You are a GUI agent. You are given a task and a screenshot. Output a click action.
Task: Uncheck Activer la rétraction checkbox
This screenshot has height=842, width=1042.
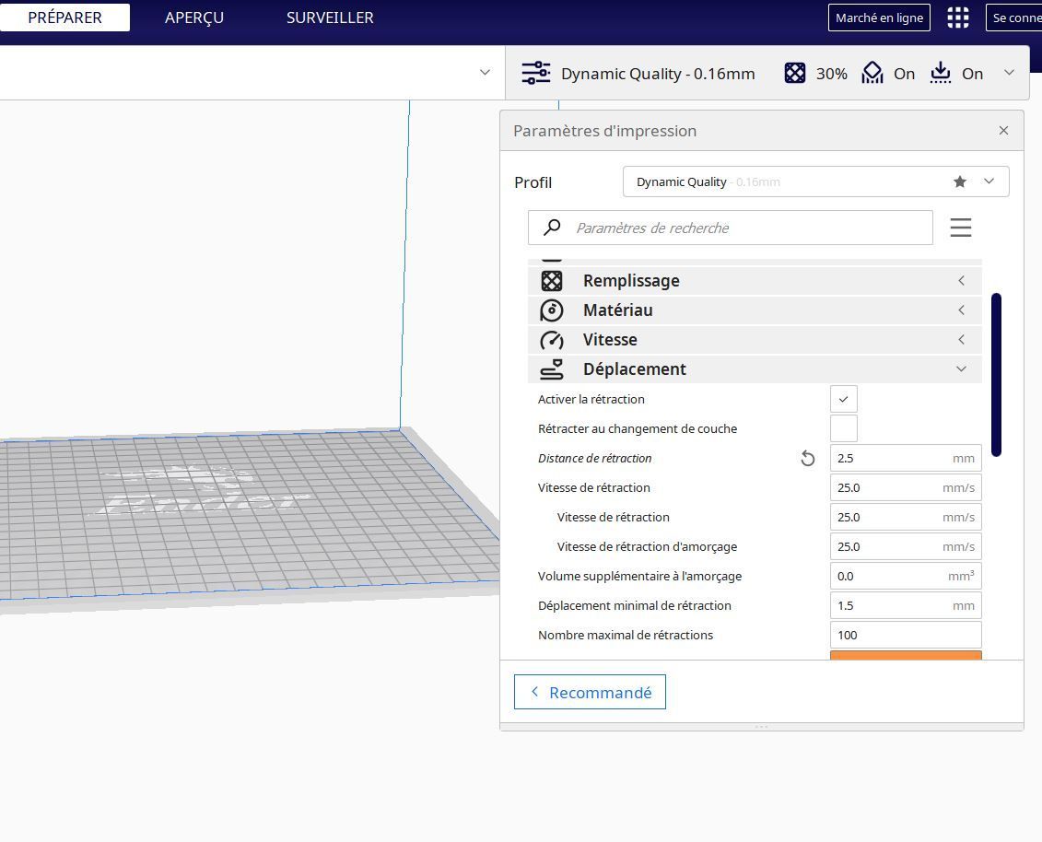point(843,400)
